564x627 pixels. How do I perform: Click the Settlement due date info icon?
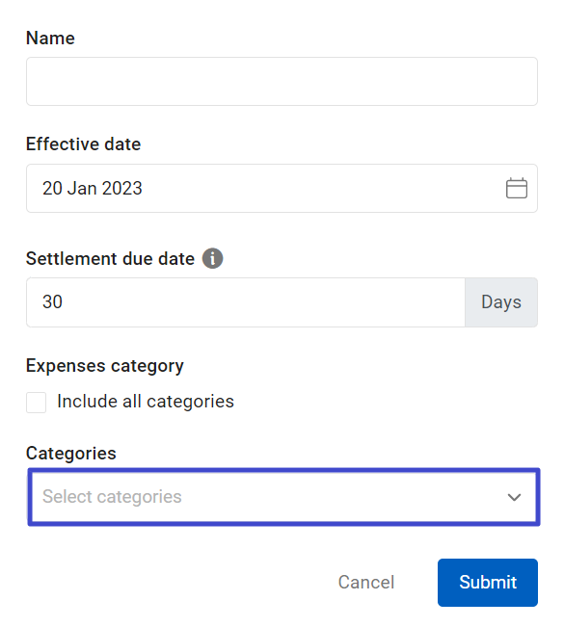point(212,258)
